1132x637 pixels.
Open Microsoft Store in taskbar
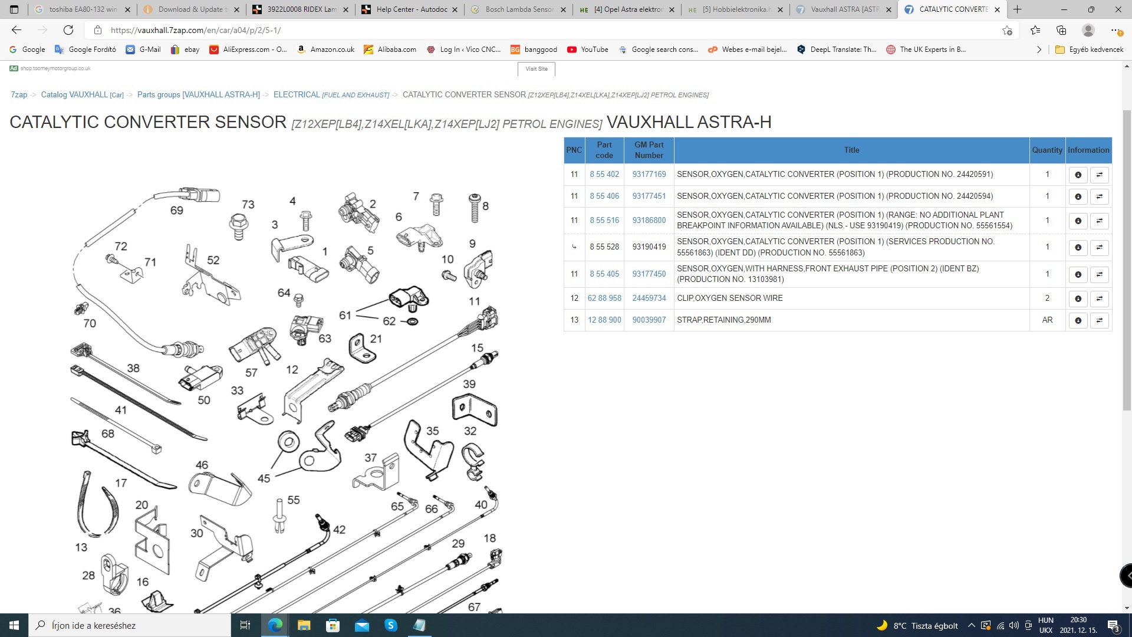(x=333, y=625)
